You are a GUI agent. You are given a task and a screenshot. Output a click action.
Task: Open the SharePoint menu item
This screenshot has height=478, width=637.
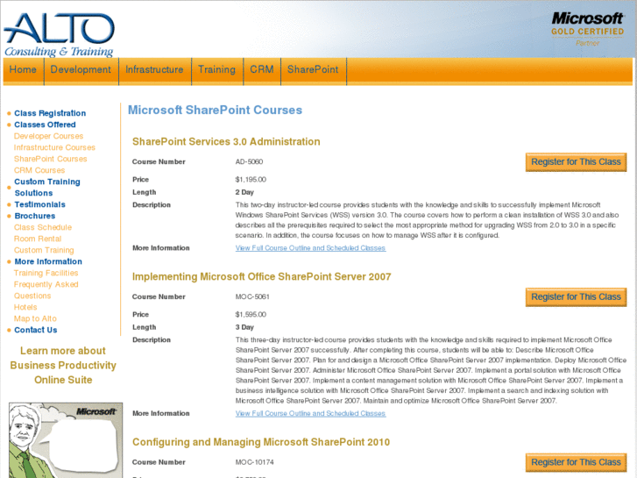(x=313, y=70)
